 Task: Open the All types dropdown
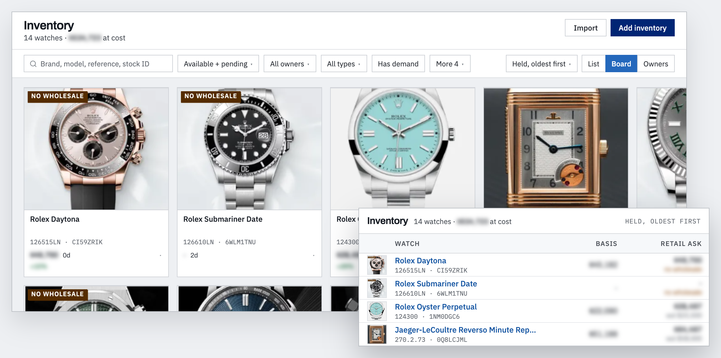point(344,64)
